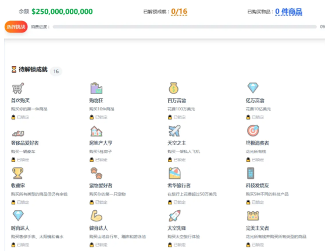Viewport: 325px width, 252px height.
Task: Select the 百万富翁 achievement title
Action: coord(177,100)
